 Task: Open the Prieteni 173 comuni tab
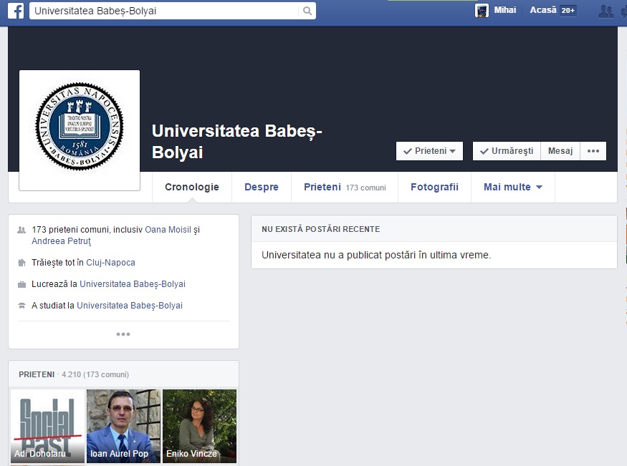[345, 187]
